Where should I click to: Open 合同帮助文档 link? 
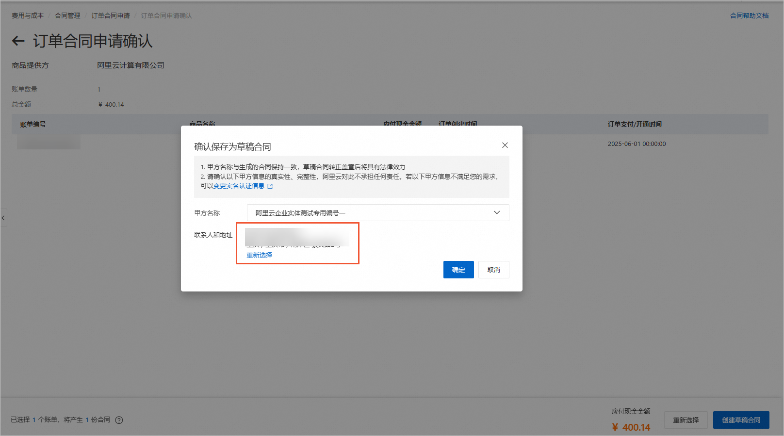tap(750, 16)
